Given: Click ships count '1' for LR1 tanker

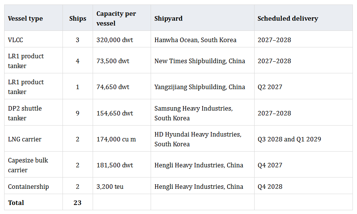Looking at the screenshot, I should click(78, 87).
